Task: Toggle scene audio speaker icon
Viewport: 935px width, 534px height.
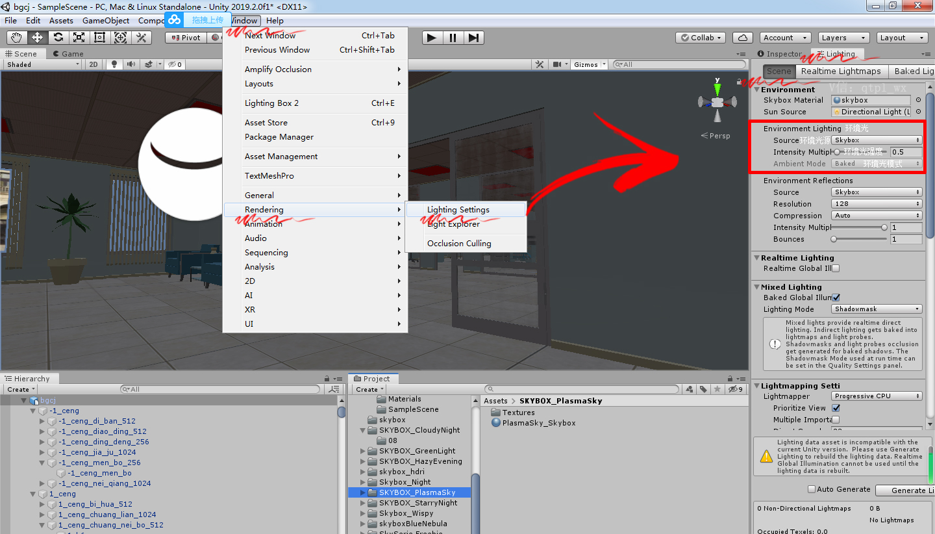Action: pyautogui.click(x=131, y=64)
